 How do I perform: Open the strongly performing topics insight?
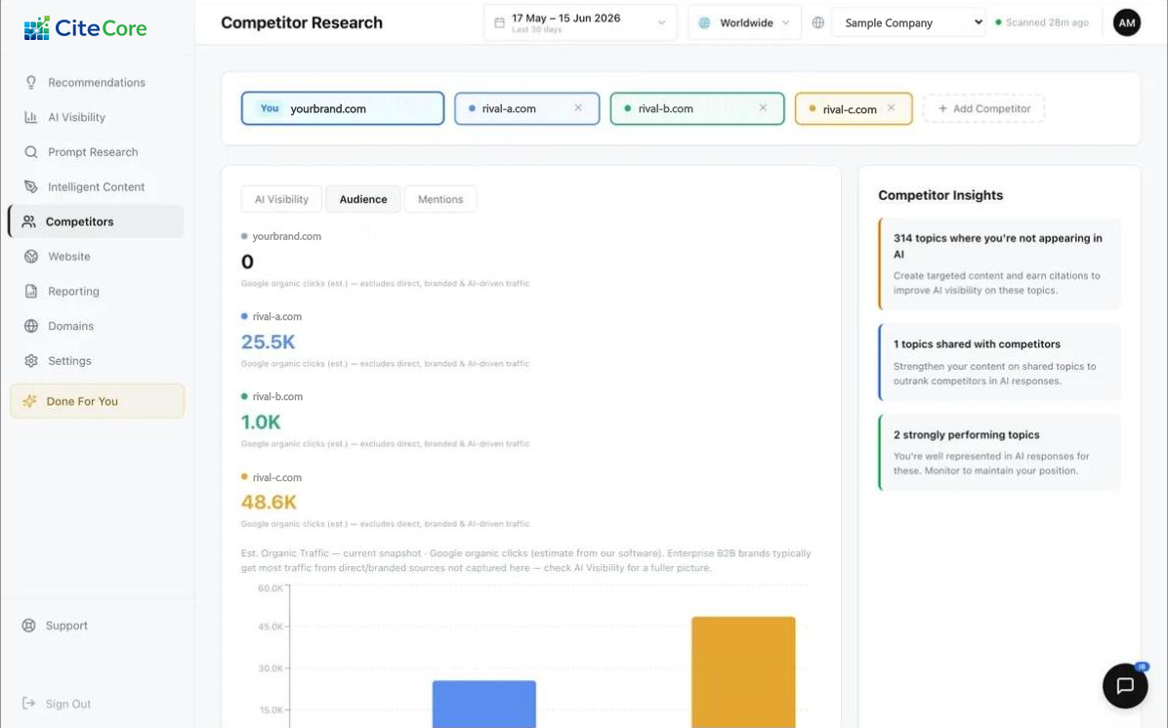pos(1000,452)
